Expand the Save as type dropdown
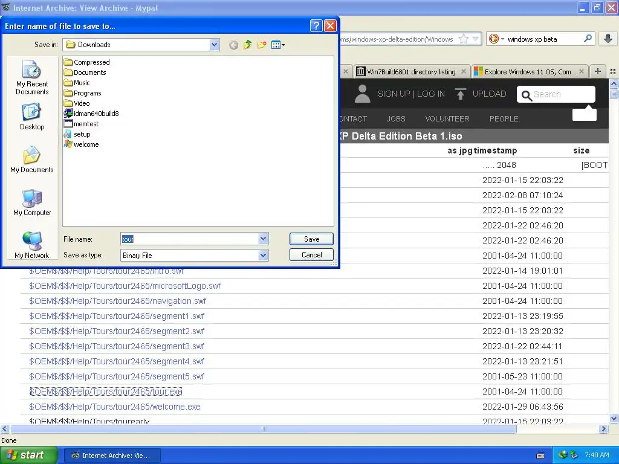Viewport: 619px width, 464px height. click(x=264, y=256)
